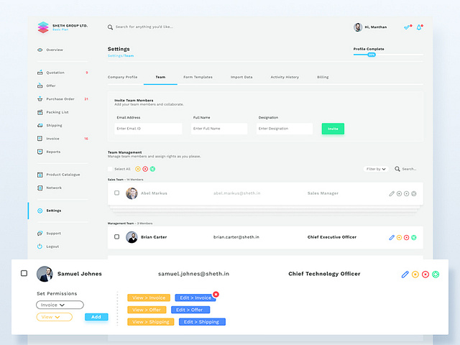
Task: Check the Brian Carter row checkbox
Action: [x=116, y=236]
